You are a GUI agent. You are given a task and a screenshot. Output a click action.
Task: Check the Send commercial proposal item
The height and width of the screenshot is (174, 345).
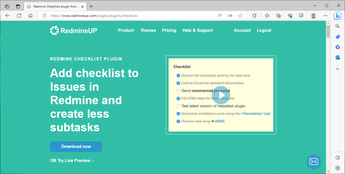pos(178,91)
